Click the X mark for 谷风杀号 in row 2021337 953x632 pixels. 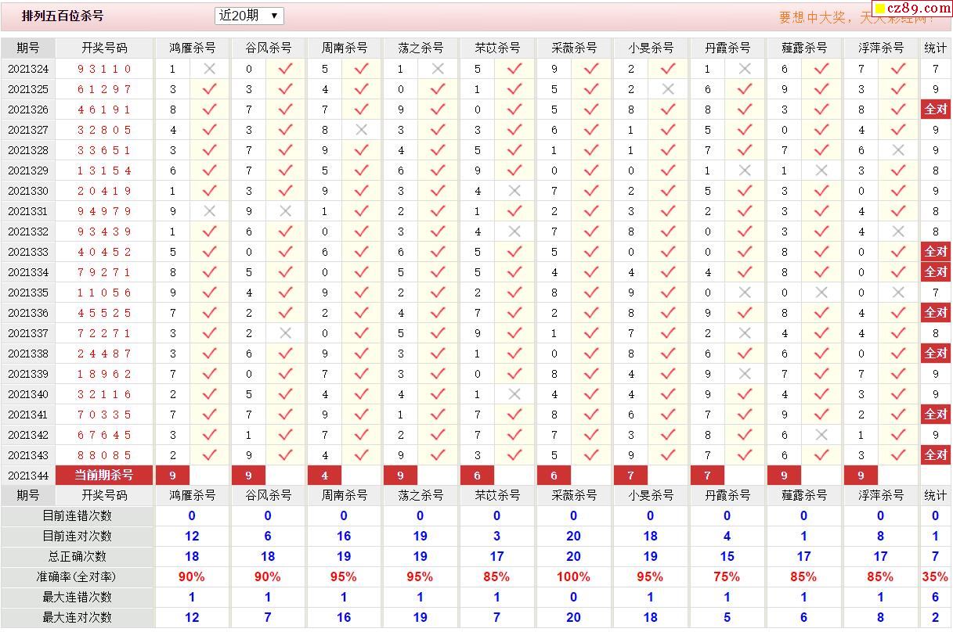tap(286, 333)
